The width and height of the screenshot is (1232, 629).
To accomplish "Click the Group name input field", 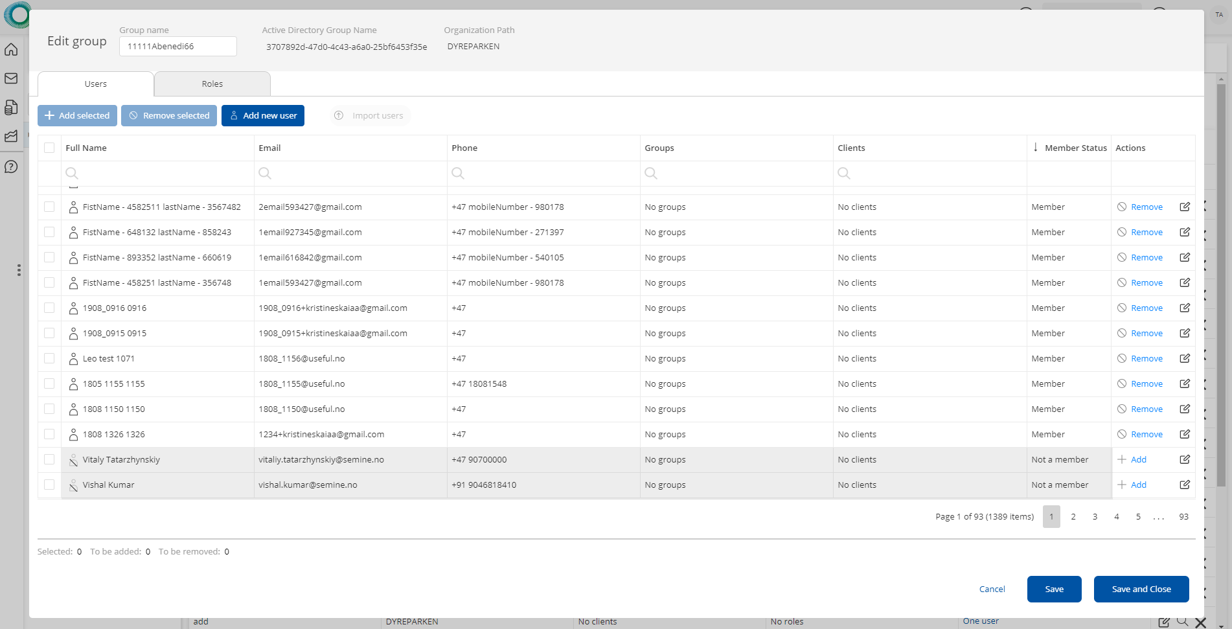I will coord(178,46).
